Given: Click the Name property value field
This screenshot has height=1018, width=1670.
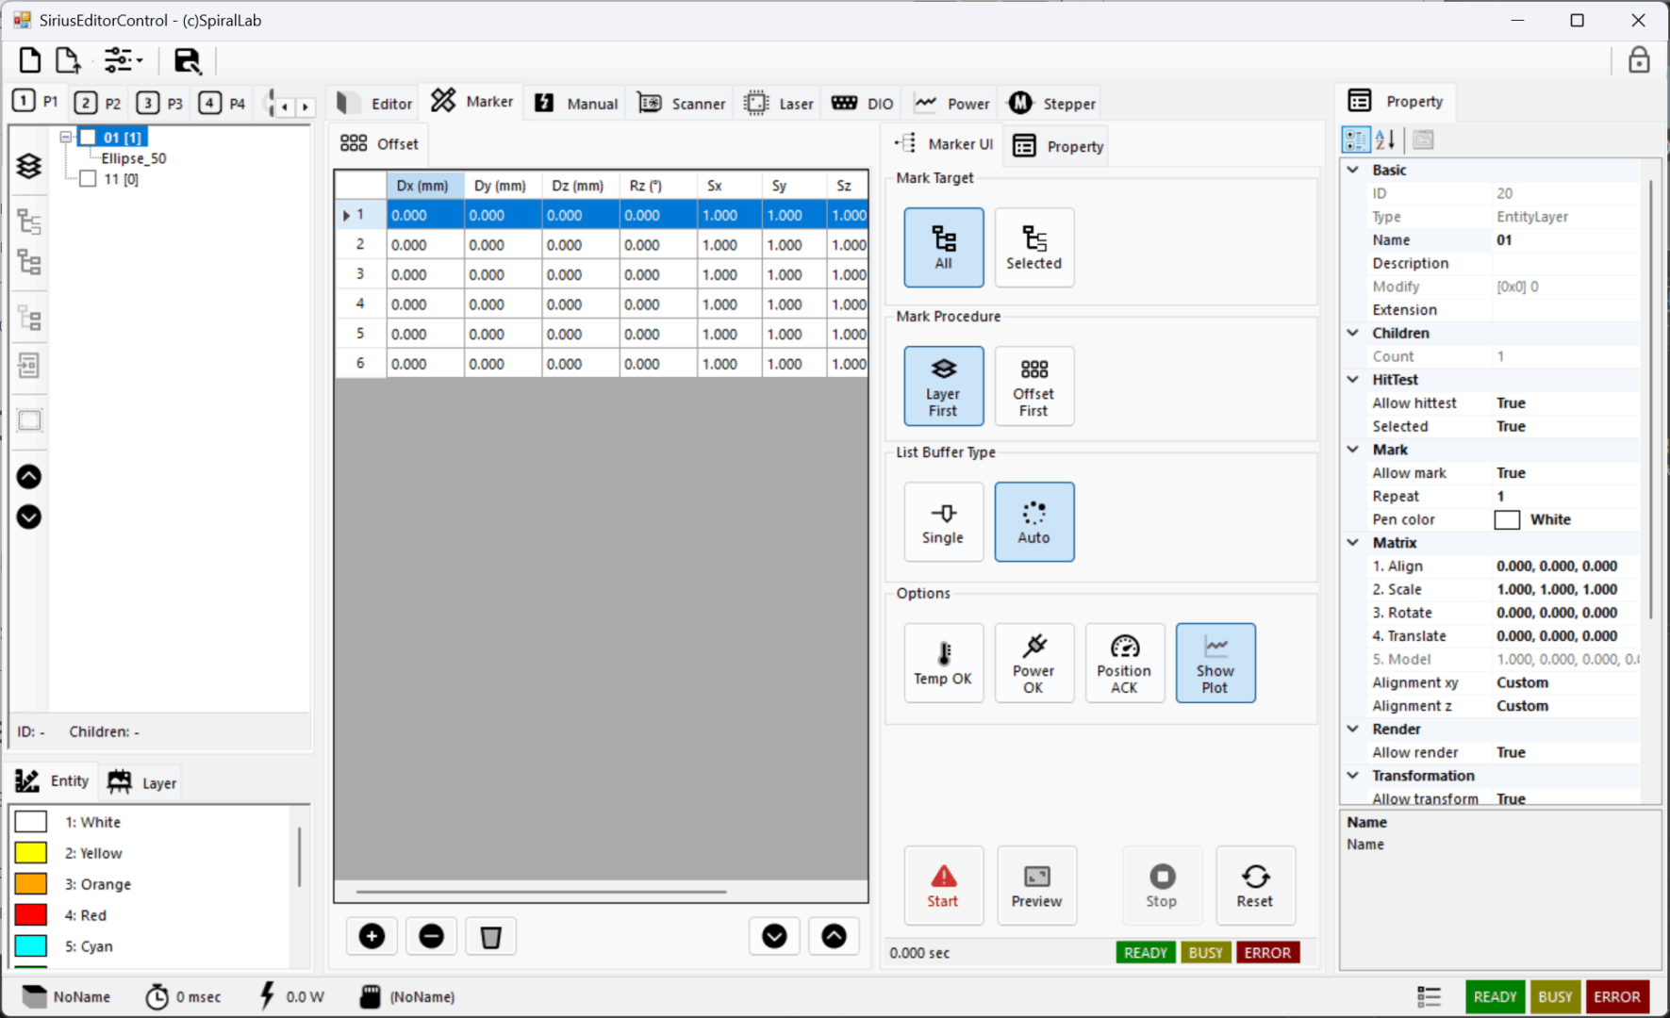Looking at the screenshot, I should pyautogui.click(x=1565, y=240).
